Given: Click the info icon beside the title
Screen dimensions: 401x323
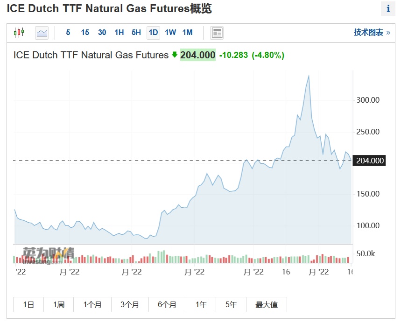Looking at the screenshot, I should click(x=388, y=9).
